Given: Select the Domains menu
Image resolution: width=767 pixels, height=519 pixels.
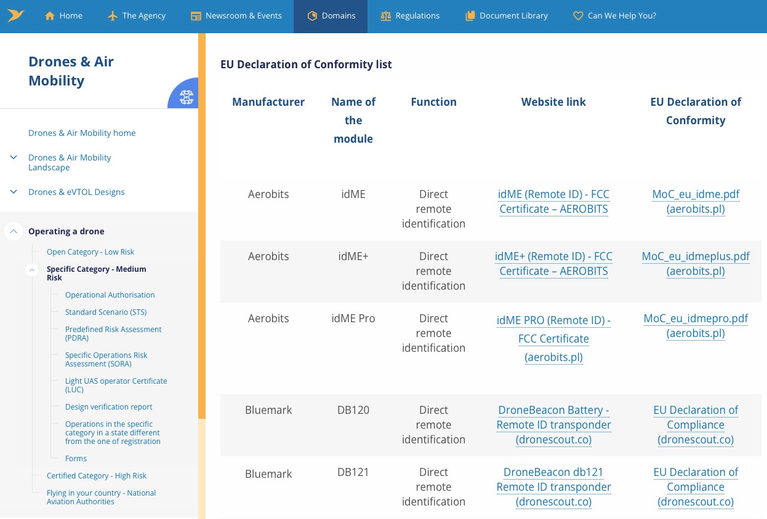Looking at the screenshot, I should pos(331,16).
